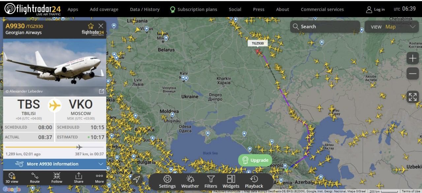
Task: Open the 3D view of the flight
Action: (12, 178)
